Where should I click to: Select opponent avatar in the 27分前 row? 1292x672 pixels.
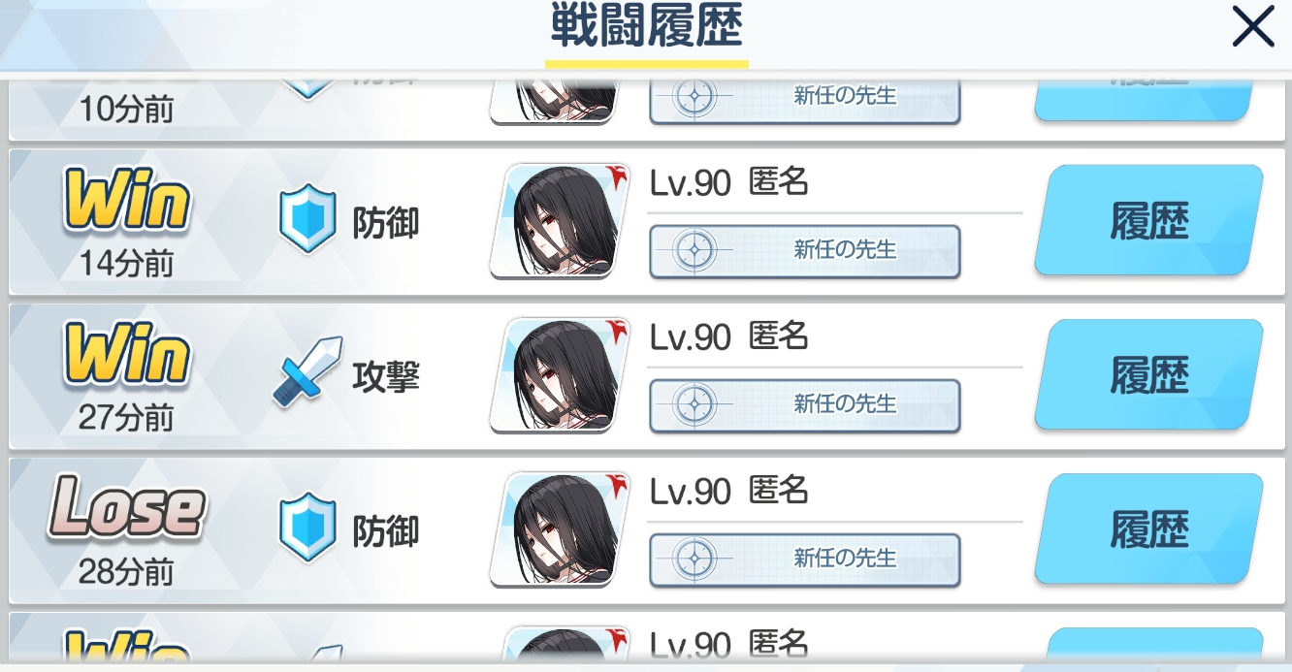560,375
